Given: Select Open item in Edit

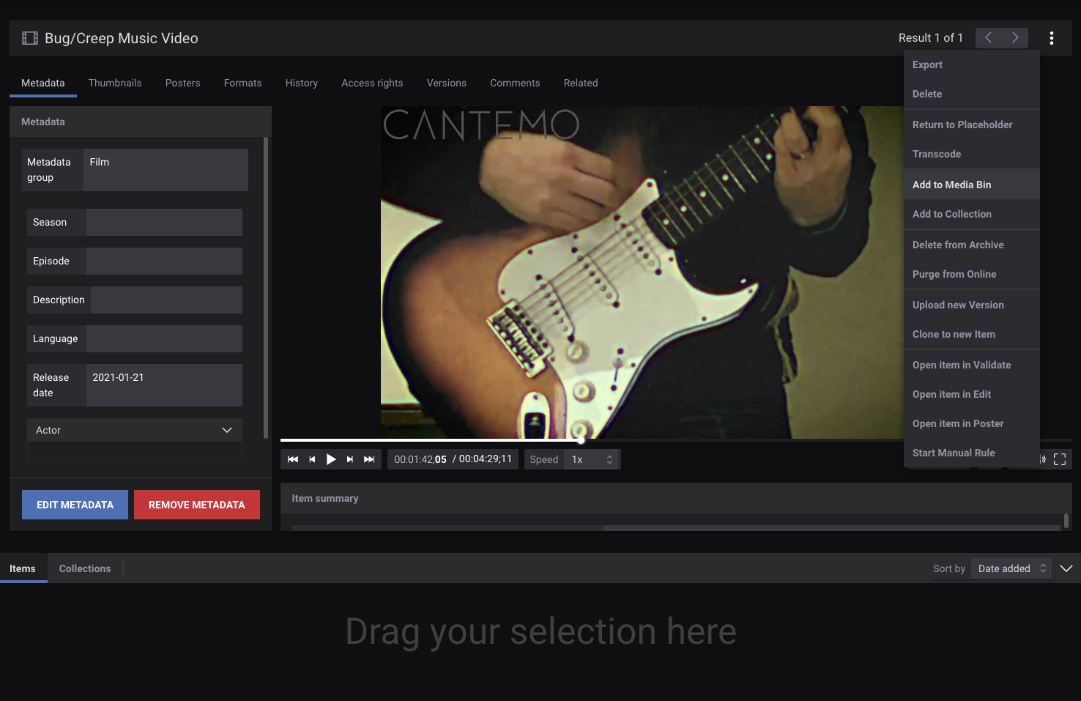Looking at the screenshot, I should click(x=972, y=394).
